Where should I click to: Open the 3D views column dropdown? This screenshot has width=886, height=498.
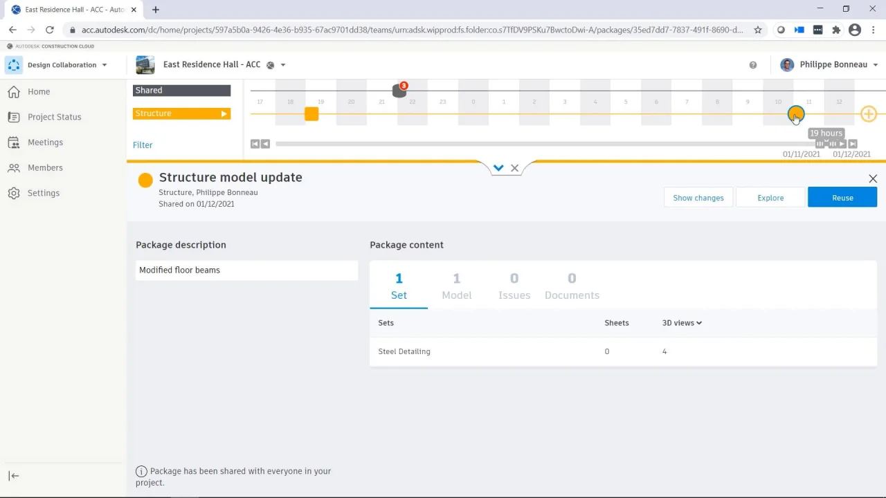pos(682,323)
